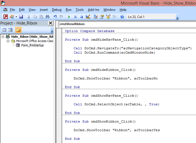Click margin indicator bar beside cmdHideRibbon_Click
The height and width of the screenshot is (143, 196).
pos(59,70)
